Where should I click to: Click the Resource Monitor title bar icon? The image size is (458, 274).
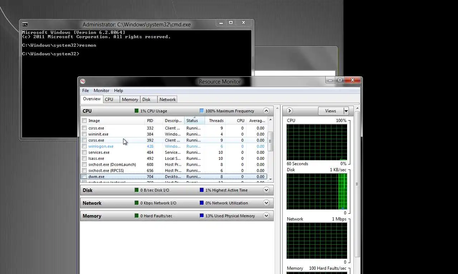tap(83, 81)
